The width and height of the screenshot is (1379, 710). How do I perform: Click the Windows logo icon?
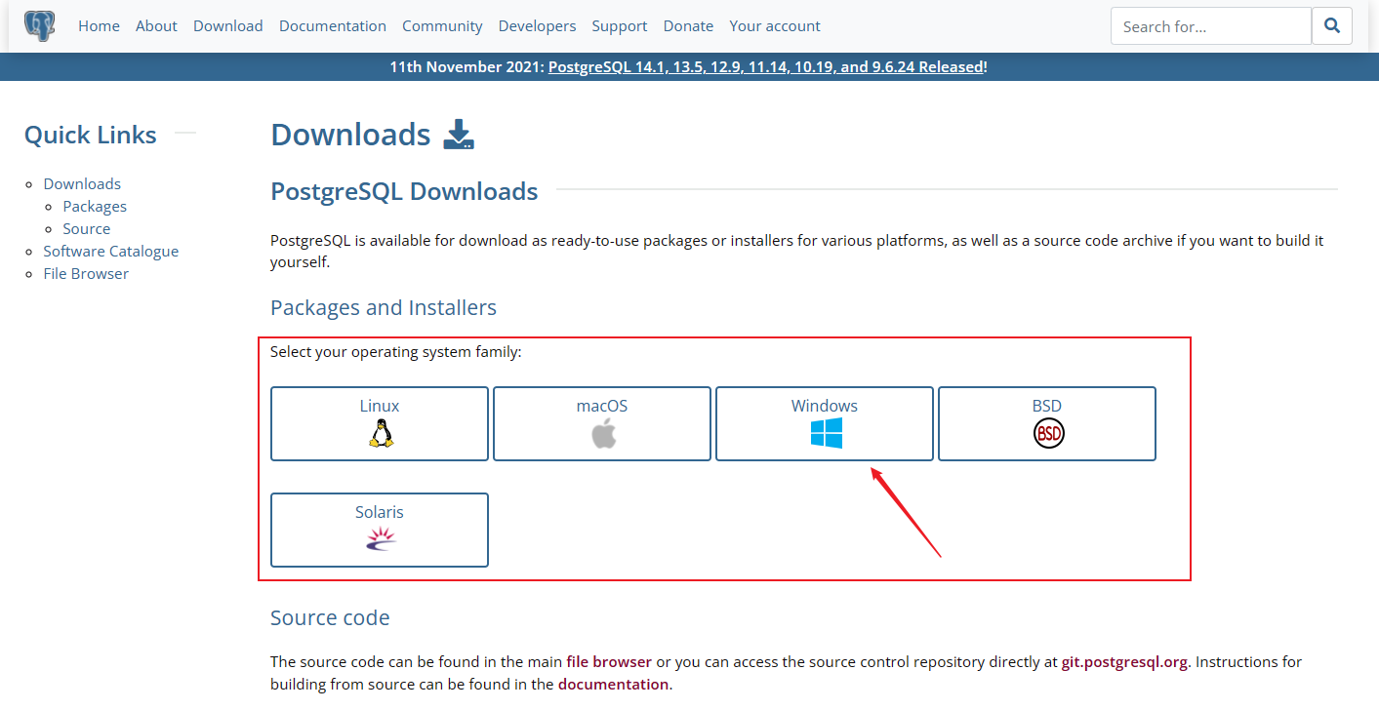tap(824, 430)
